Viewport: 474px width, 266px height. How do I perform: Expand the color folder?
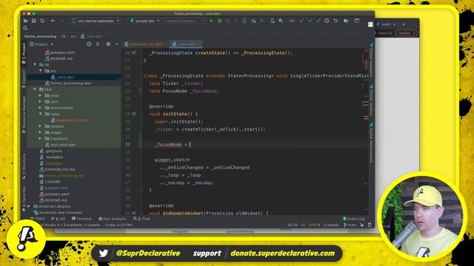coord(41,95)
